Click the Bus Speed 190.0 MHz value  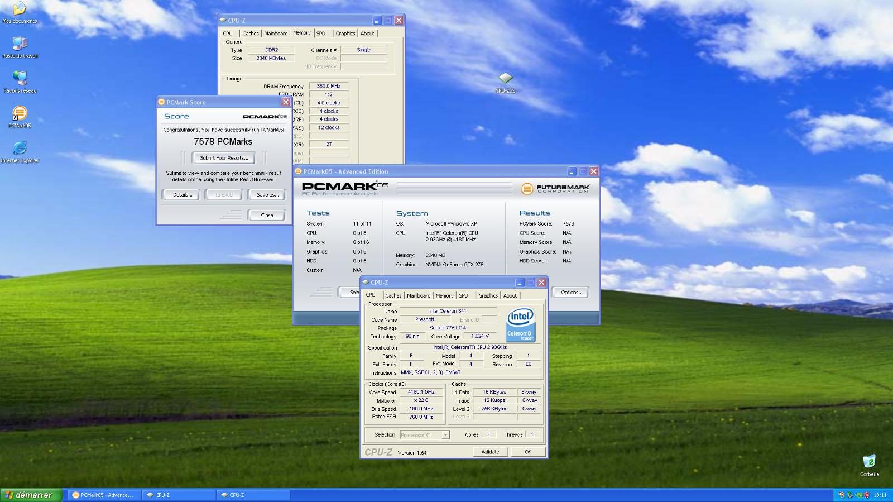tap(421, 409)
